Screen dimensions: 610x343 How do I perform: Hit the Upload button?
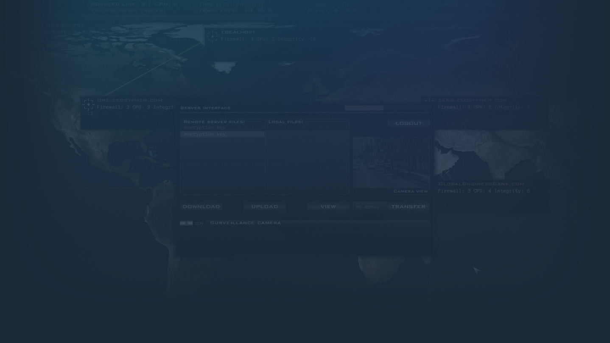(x=264, y=207)
